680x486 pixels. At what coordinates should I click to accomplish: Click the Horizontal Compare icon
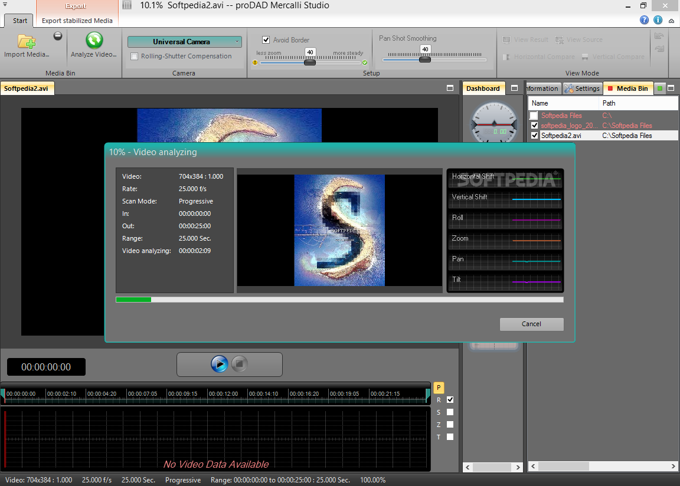pyautogui.click(x=506, y=57)
